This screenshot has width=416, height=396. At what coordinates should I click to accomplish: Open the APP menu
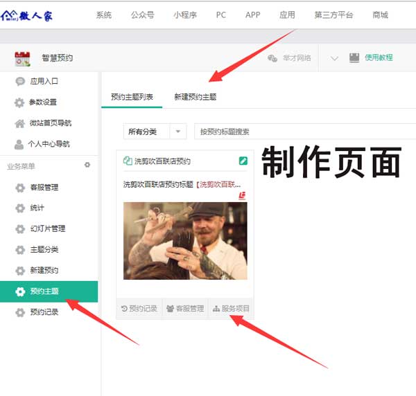coord(252,15)
